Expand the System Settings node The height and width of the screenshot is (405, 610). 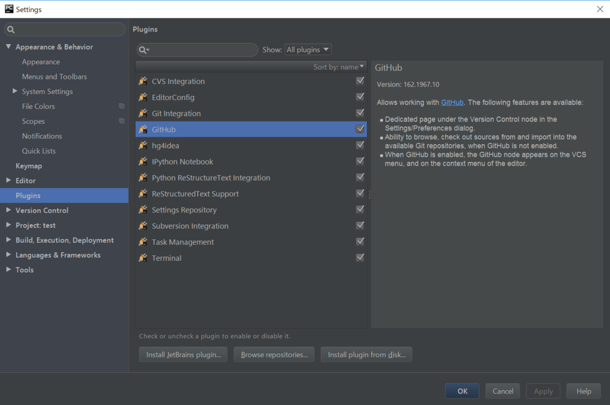[15, 91]
